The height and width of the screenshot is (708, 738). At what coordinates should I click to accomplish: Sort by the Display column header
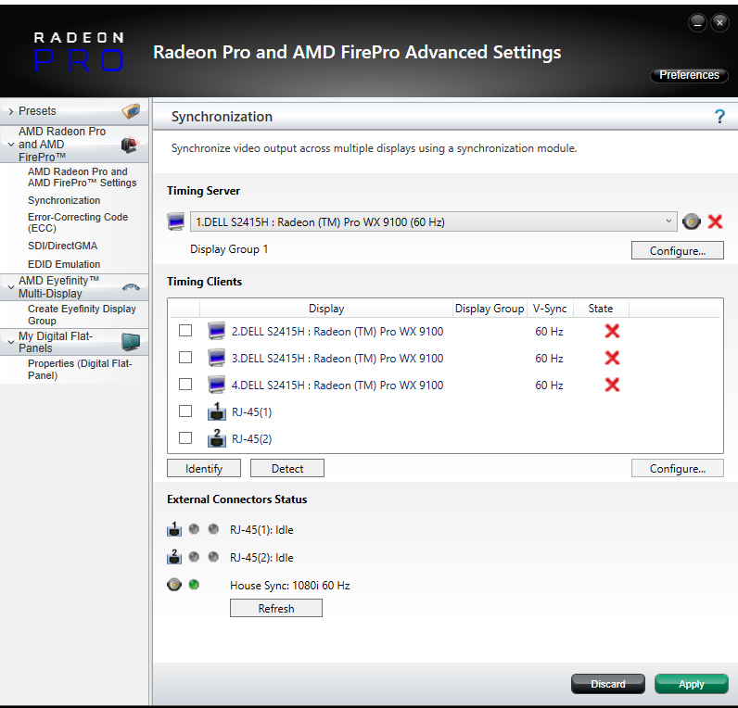click(x=326, y=309)
